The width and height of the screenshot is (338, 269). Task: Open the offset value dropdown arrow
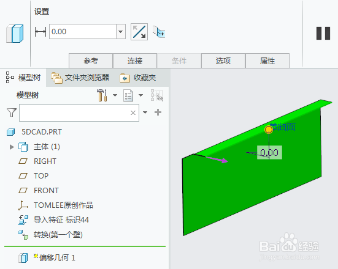click(x=121, y=32)
